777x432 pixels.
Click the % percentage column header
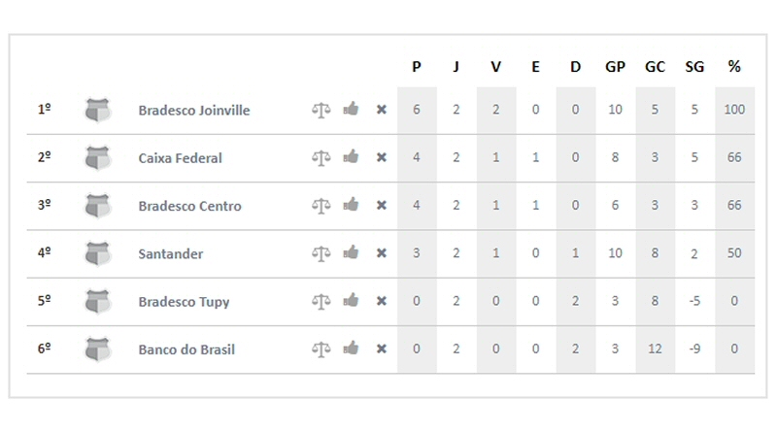pyautogui.click(x=734, y=66)
